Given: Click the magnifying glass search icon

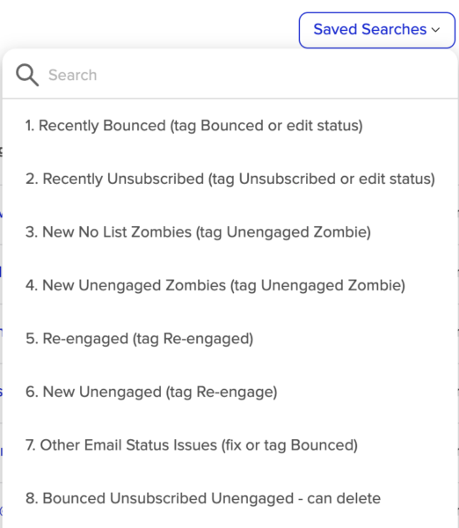Looking at the screenshot, I should point(27,75).
